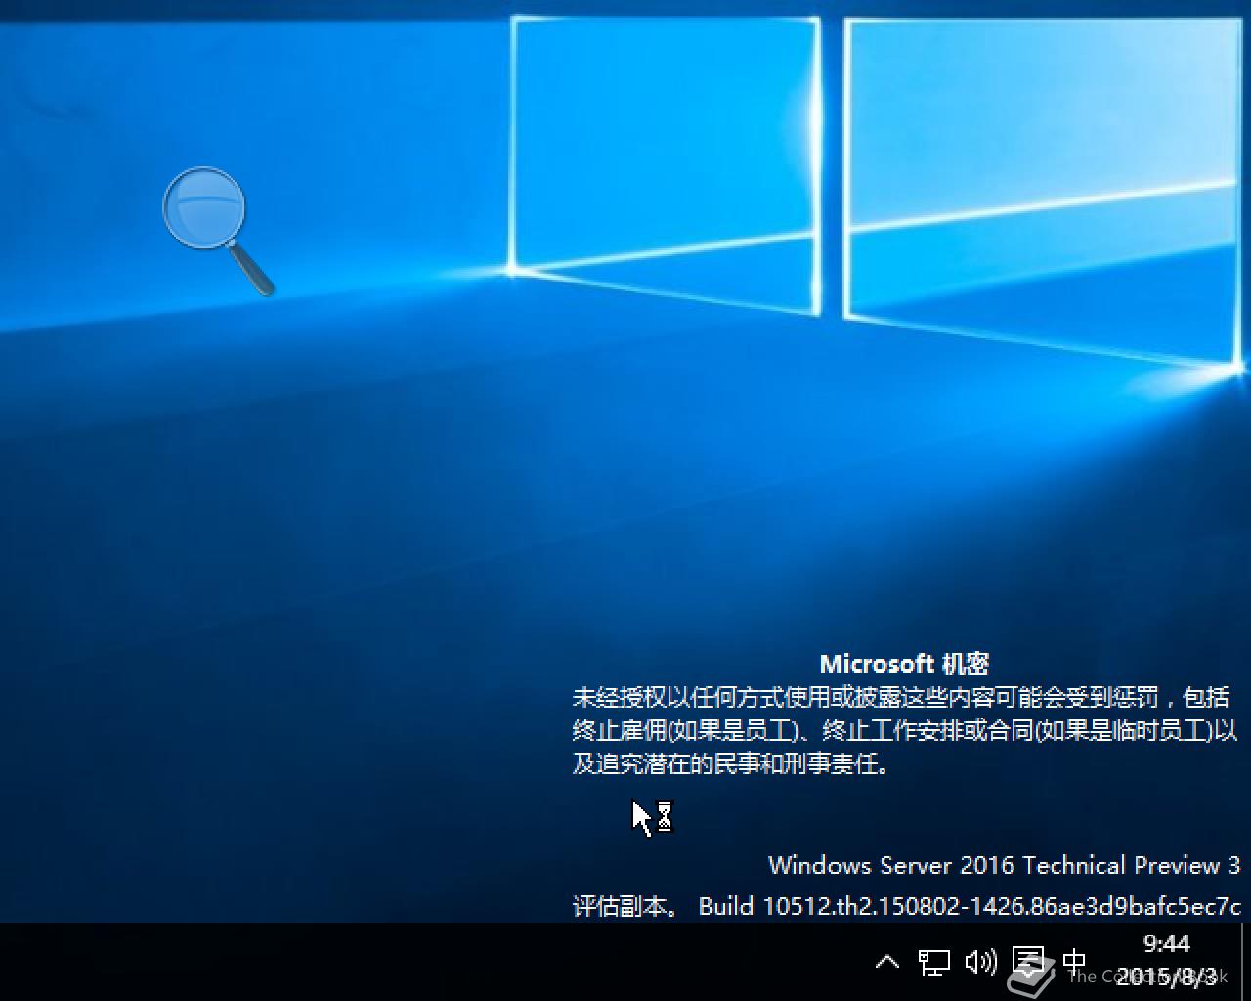This screenshot has width=1251, height=1001.
Task: Switch the Chinese IME input indicator
Action: coord(1074,962)
